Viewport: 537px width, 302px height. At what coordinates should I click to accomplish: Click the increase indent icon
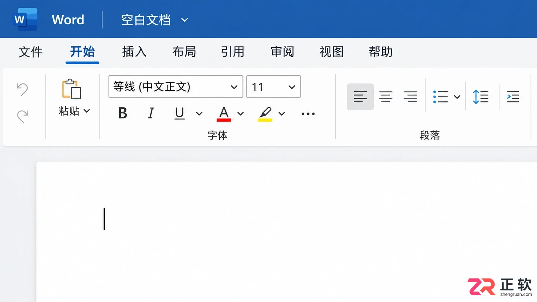pos(513,97)
